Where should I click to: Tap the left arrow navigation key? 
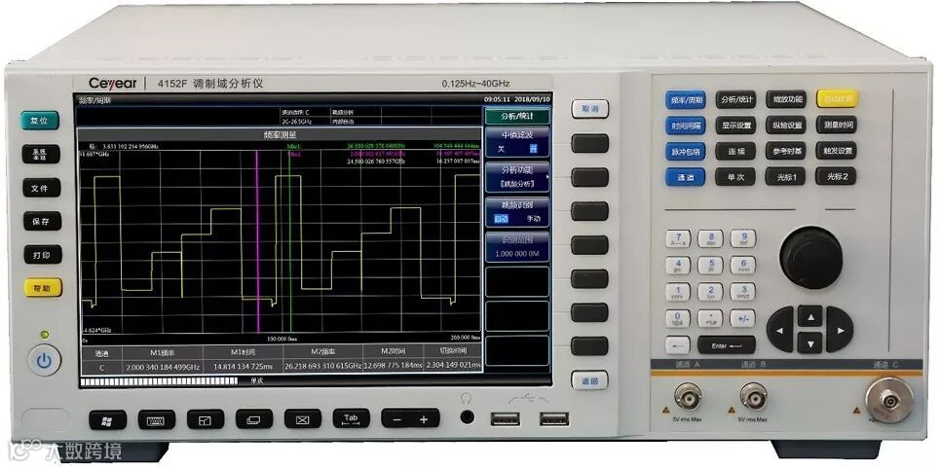pyautogui.click(x=780, y=330)
